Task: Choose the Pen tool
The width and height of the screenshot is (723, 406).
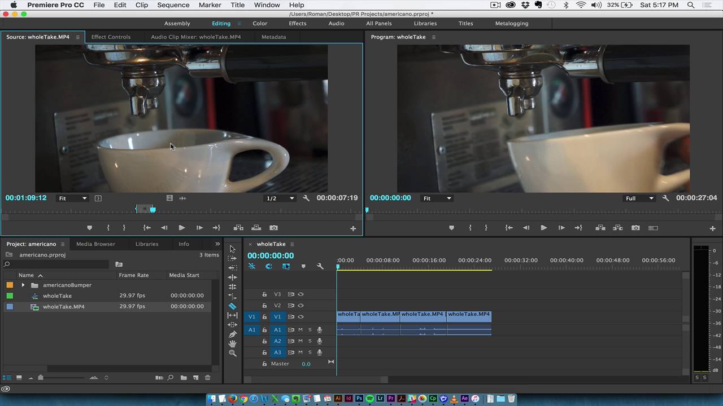Action: coord(232,334)
